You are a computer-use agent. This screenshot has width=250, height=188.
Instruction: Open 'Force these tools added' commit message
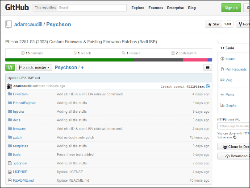click(75, 155)
